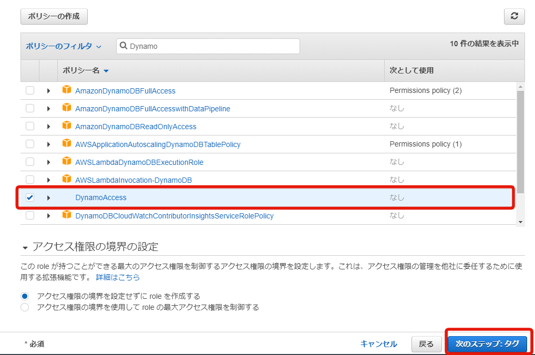Expand DynamoDBCloudWatchContributorInsightsServiceRolePolicy row arrow
Viewport: 535px width, 355px height.
point(48,216)
